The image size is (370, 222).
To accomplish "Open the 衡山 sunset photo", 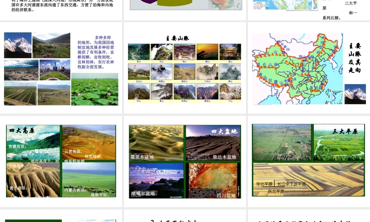I will click(x=208, y=52).
